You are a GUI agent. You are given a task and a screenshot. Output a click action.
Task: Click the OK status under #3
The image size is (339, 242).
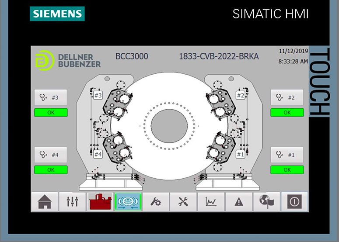click(51, 112)
